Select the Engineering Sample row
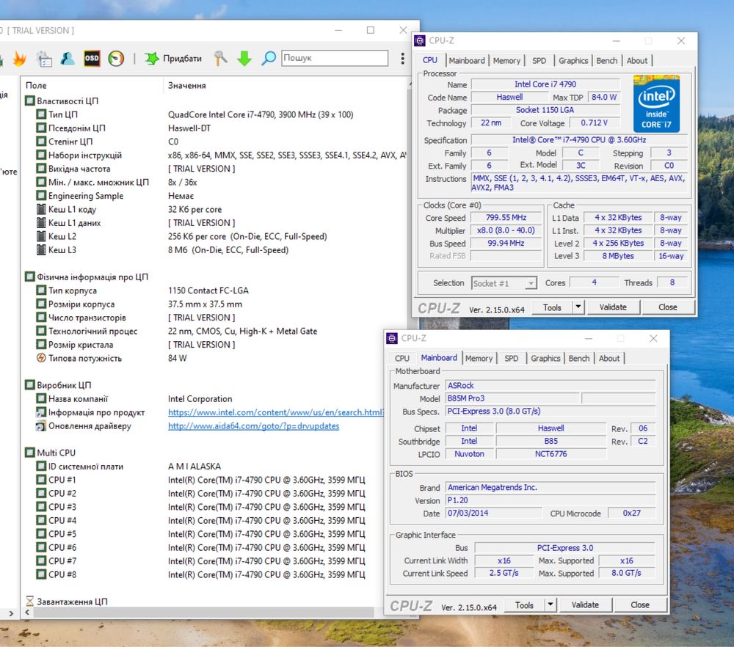The height and width of the screenshot is (647, 734). (x=215, y=196)
